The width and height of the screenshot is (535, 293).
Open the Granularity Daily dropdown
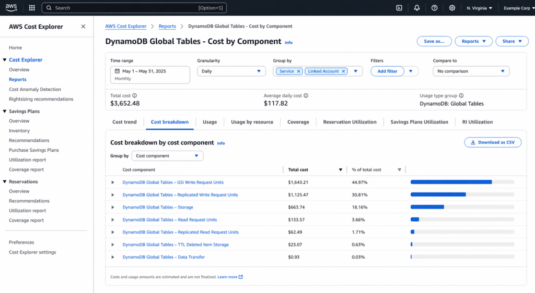point(231,71)
